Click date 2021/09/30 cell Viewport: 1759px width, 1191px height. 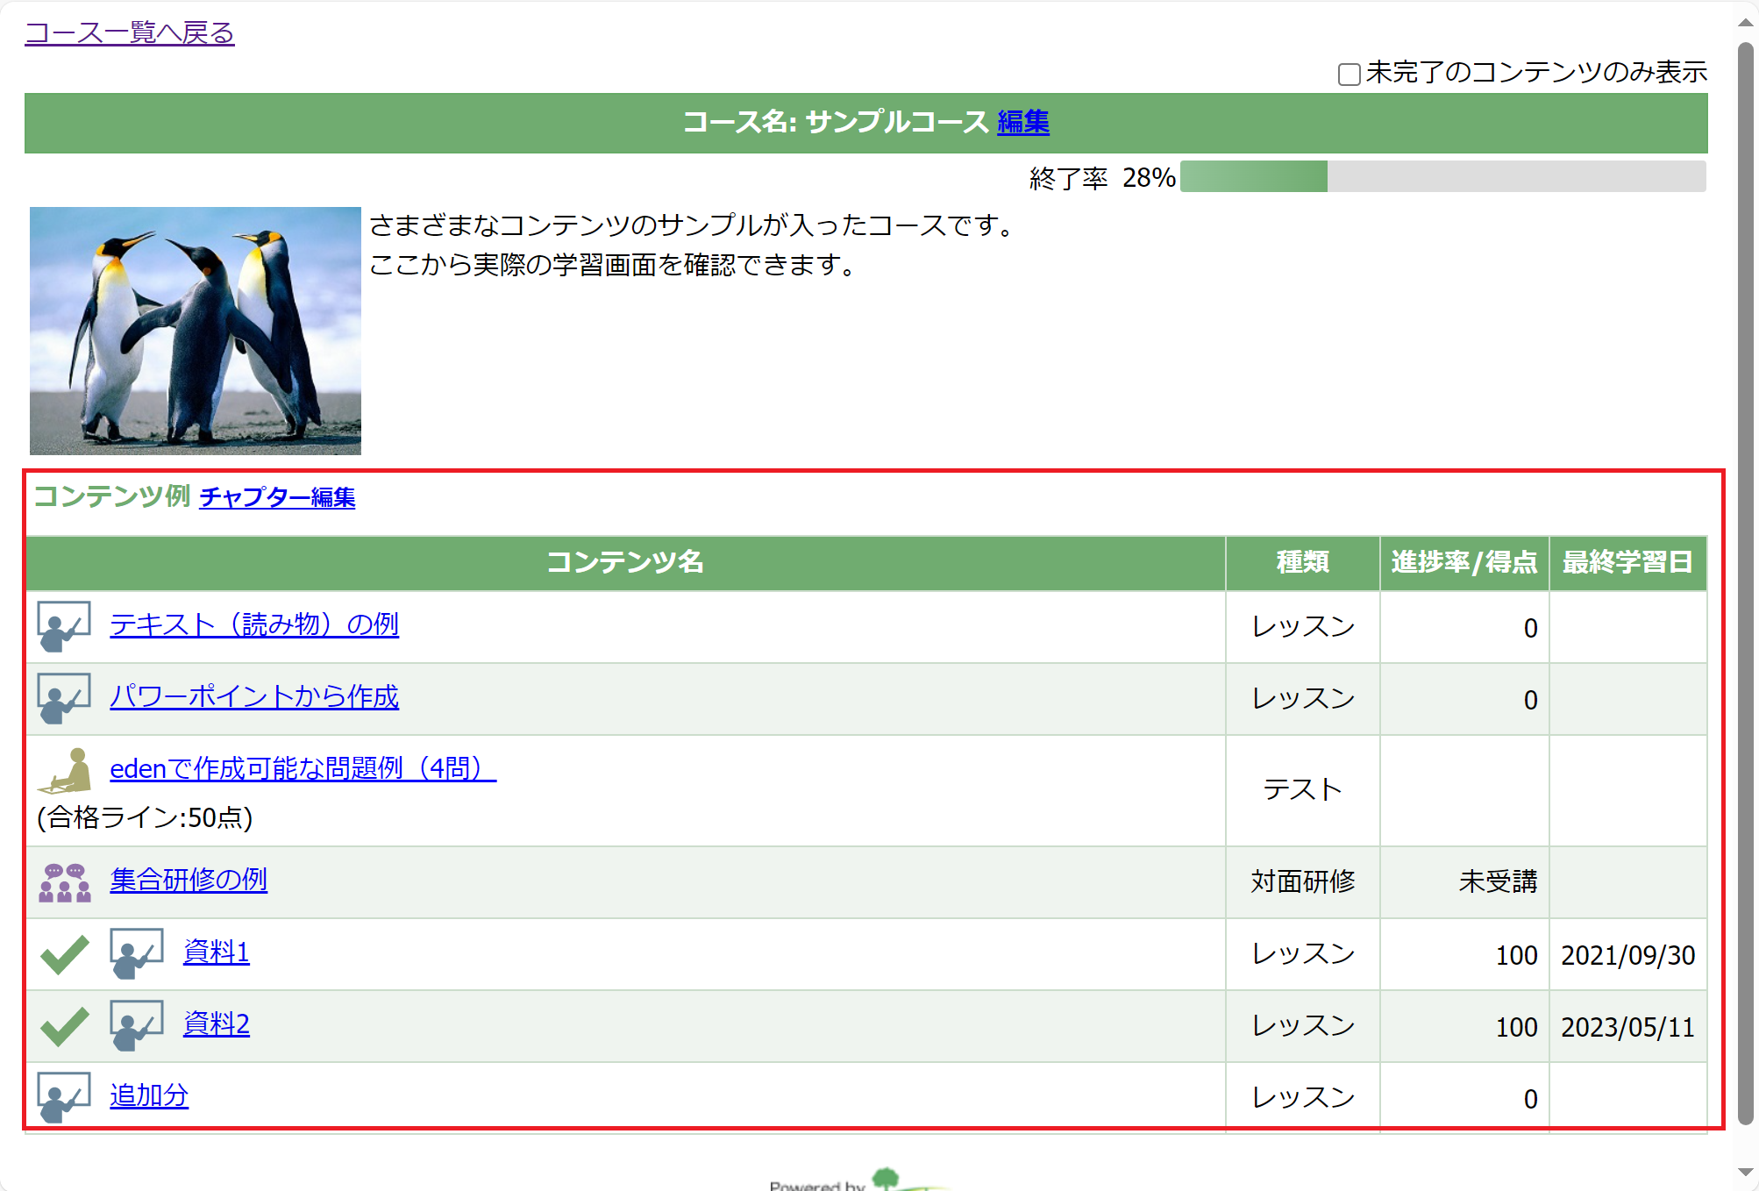[x=1627, y=955]
